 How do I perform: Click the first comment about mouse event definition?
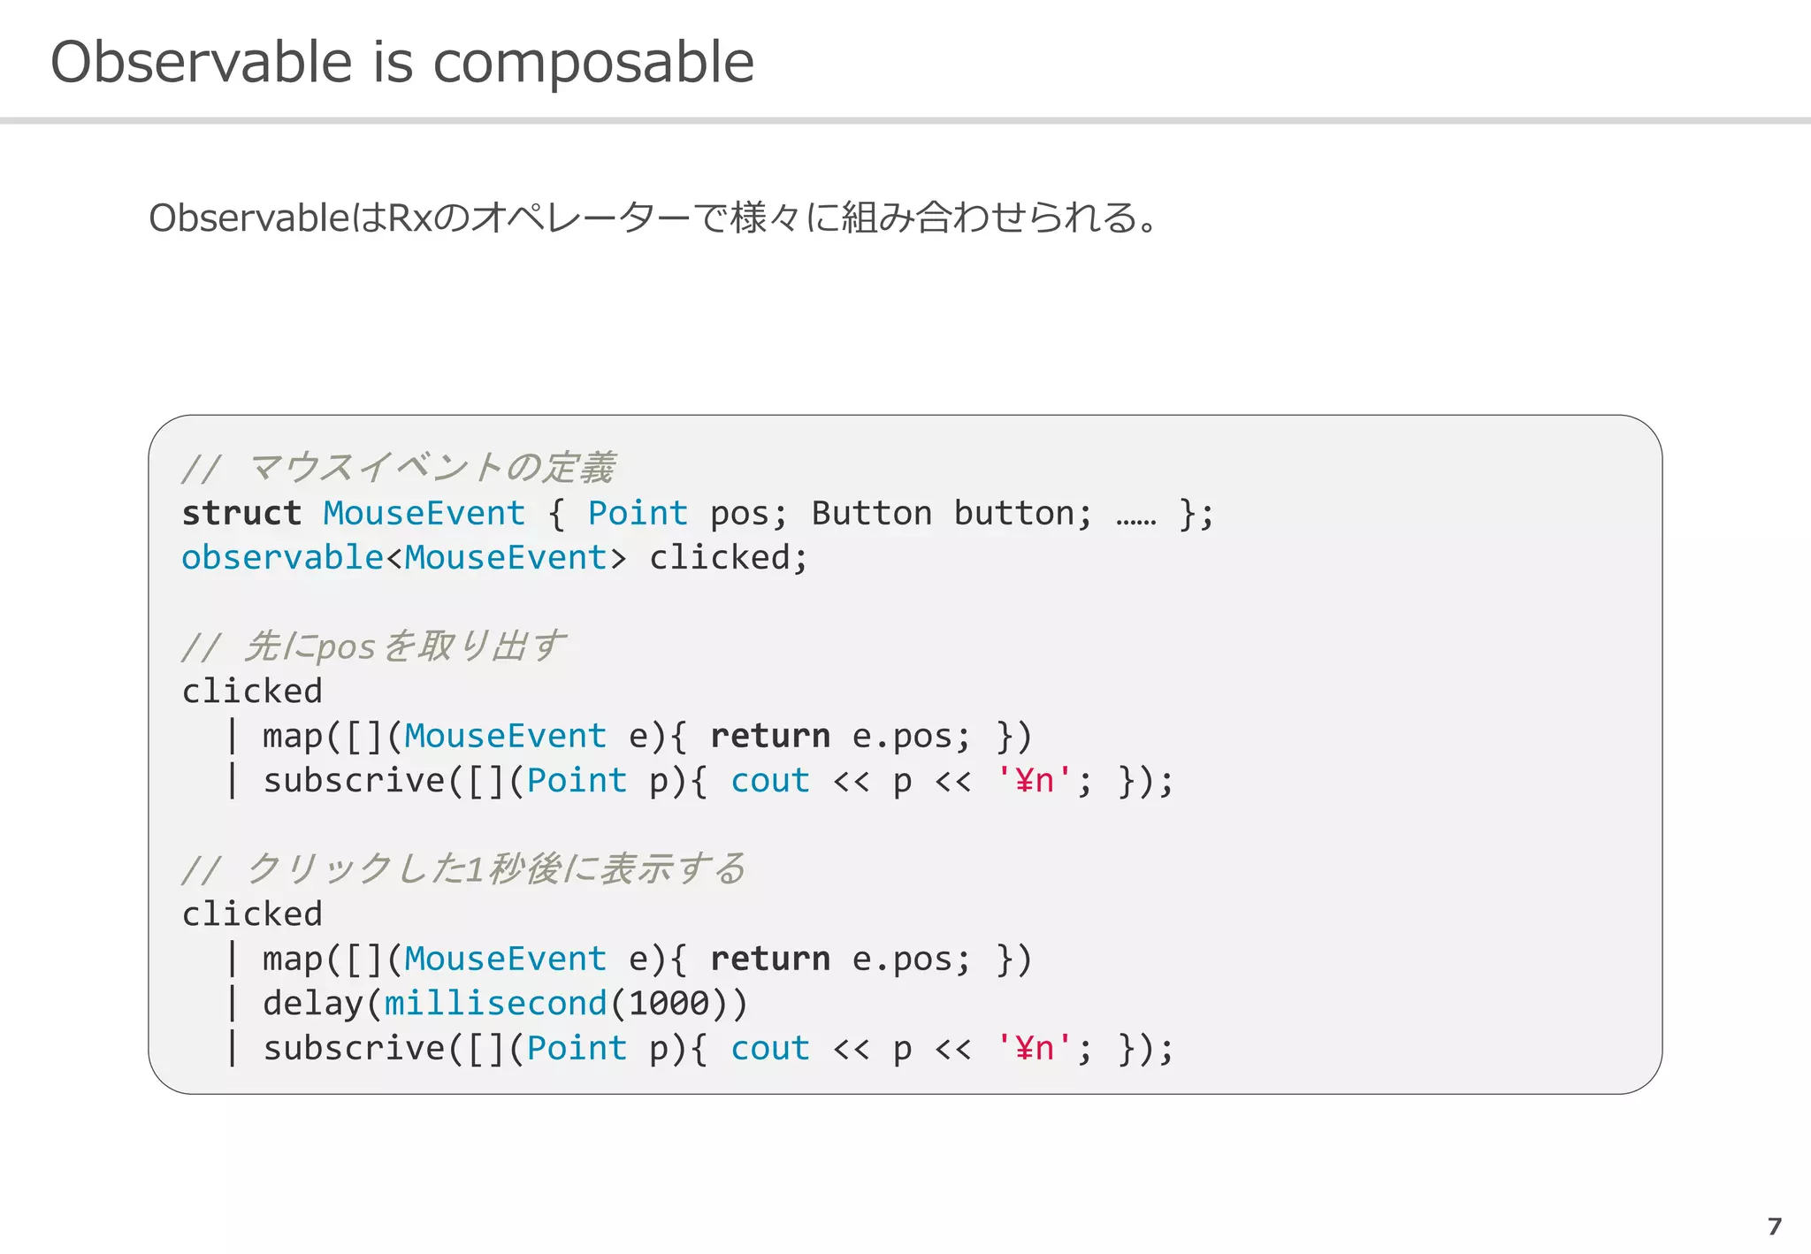click(x=398, y=468)
